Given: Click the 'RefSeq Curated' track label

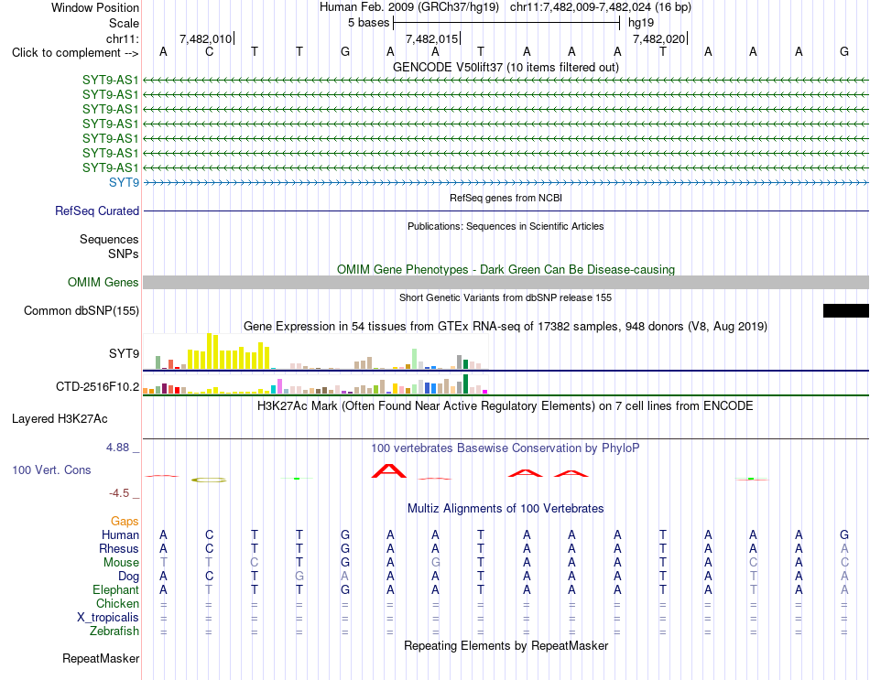Looking at the screenshot, I should [x=97, y=210].
